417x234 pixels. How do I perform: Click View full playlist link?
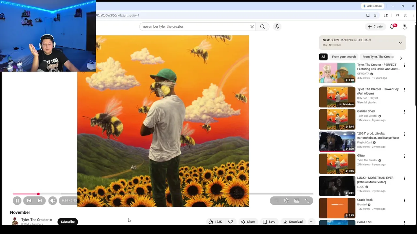click(x=367, y=103)
